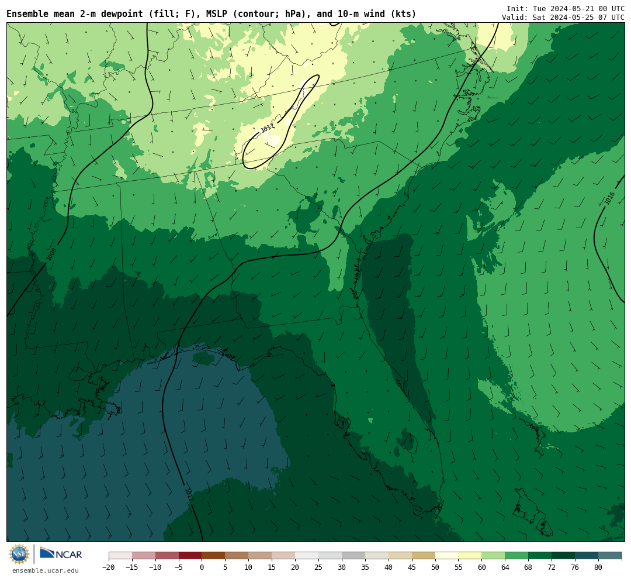
Task: Click the NCAR logo
Action: click(x=61, y=553)
